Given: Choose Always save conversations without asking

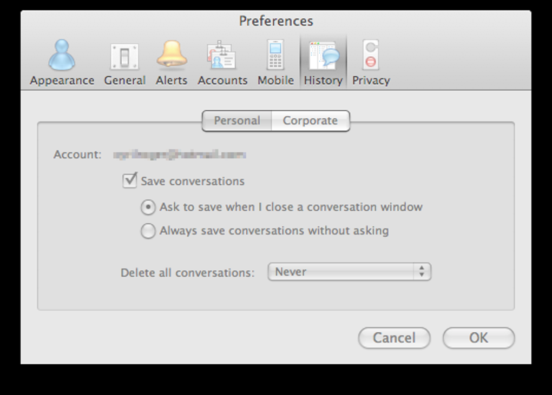Looking at the screenshot, I should tap(148, 231).
